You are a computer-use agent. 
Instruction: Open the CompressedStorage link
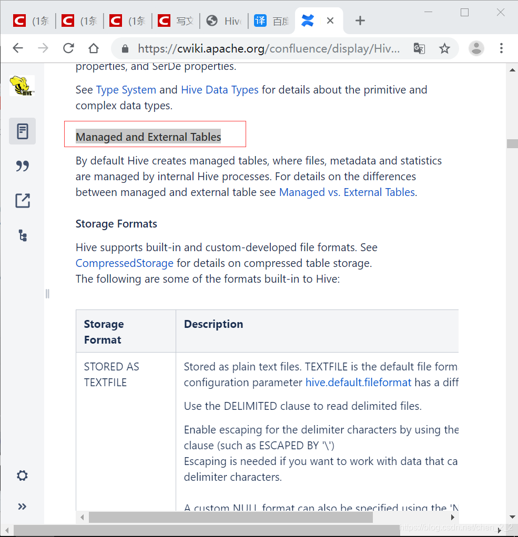(x=125, y=263)
